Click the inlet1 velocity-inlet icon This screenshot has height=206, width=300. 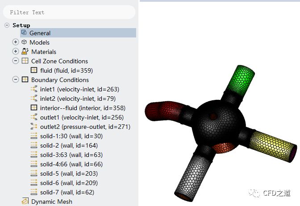[34, 89]
